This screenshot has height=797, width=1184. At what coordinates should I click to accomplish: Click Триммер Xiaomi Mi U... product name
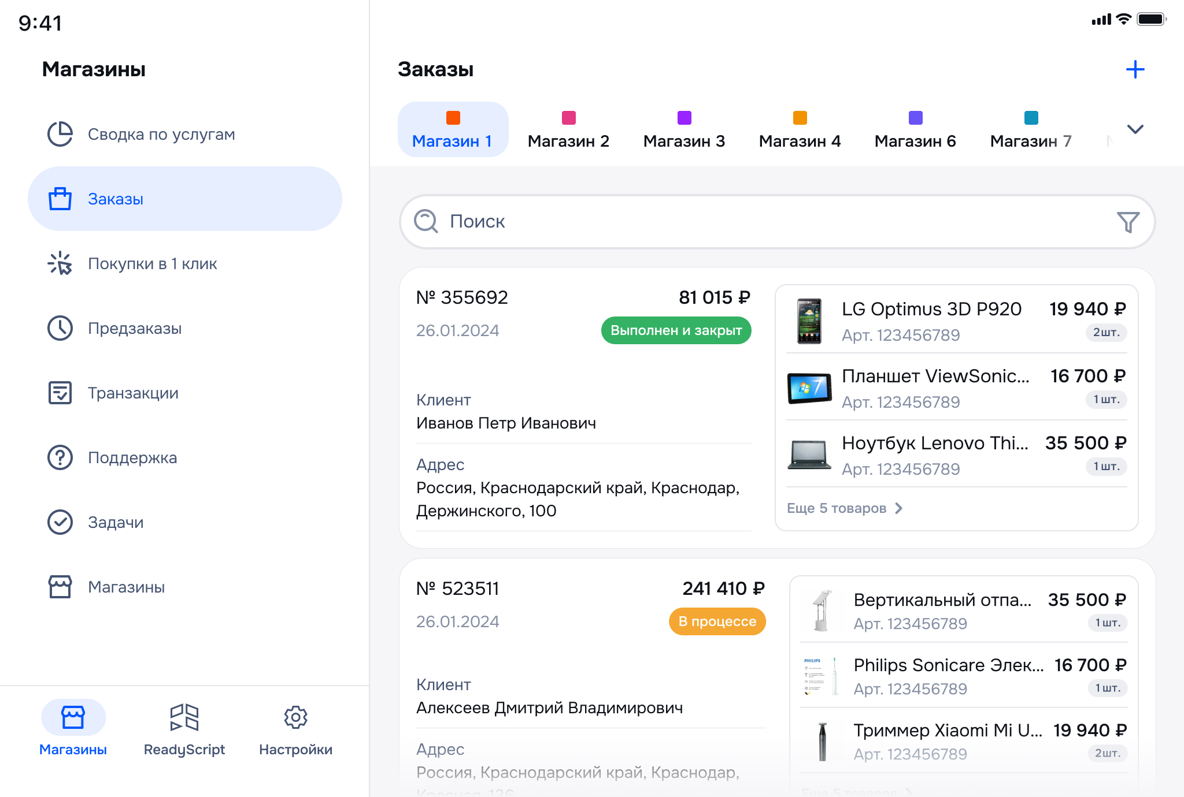(948, 731)
